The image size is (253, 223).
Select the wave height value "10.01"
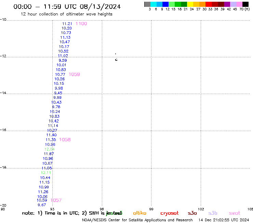pyautogui.click(x=61, y=65)
